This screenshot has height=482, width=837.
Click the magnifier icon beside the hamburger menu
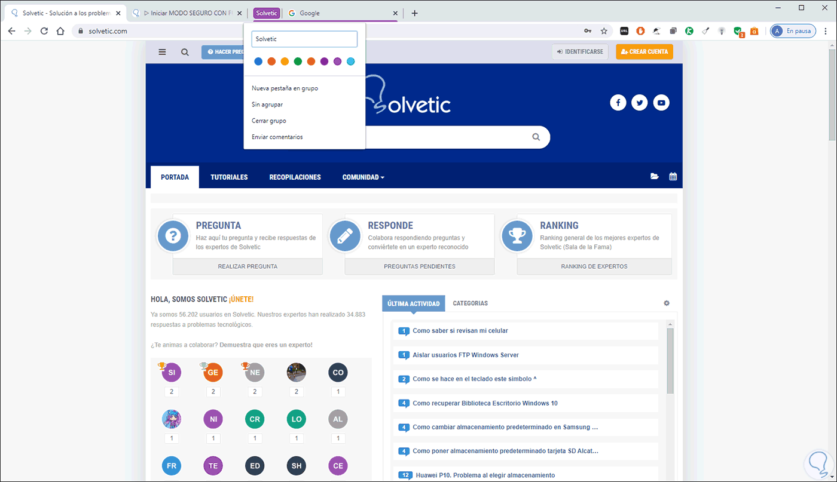(x=185, y=52)
